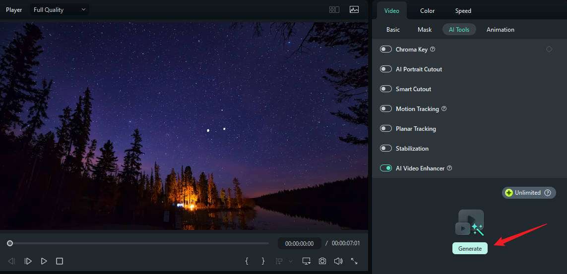Open help next to Unlimited
The height and width of the screenshot is (274, 567).
coord(548,193)
